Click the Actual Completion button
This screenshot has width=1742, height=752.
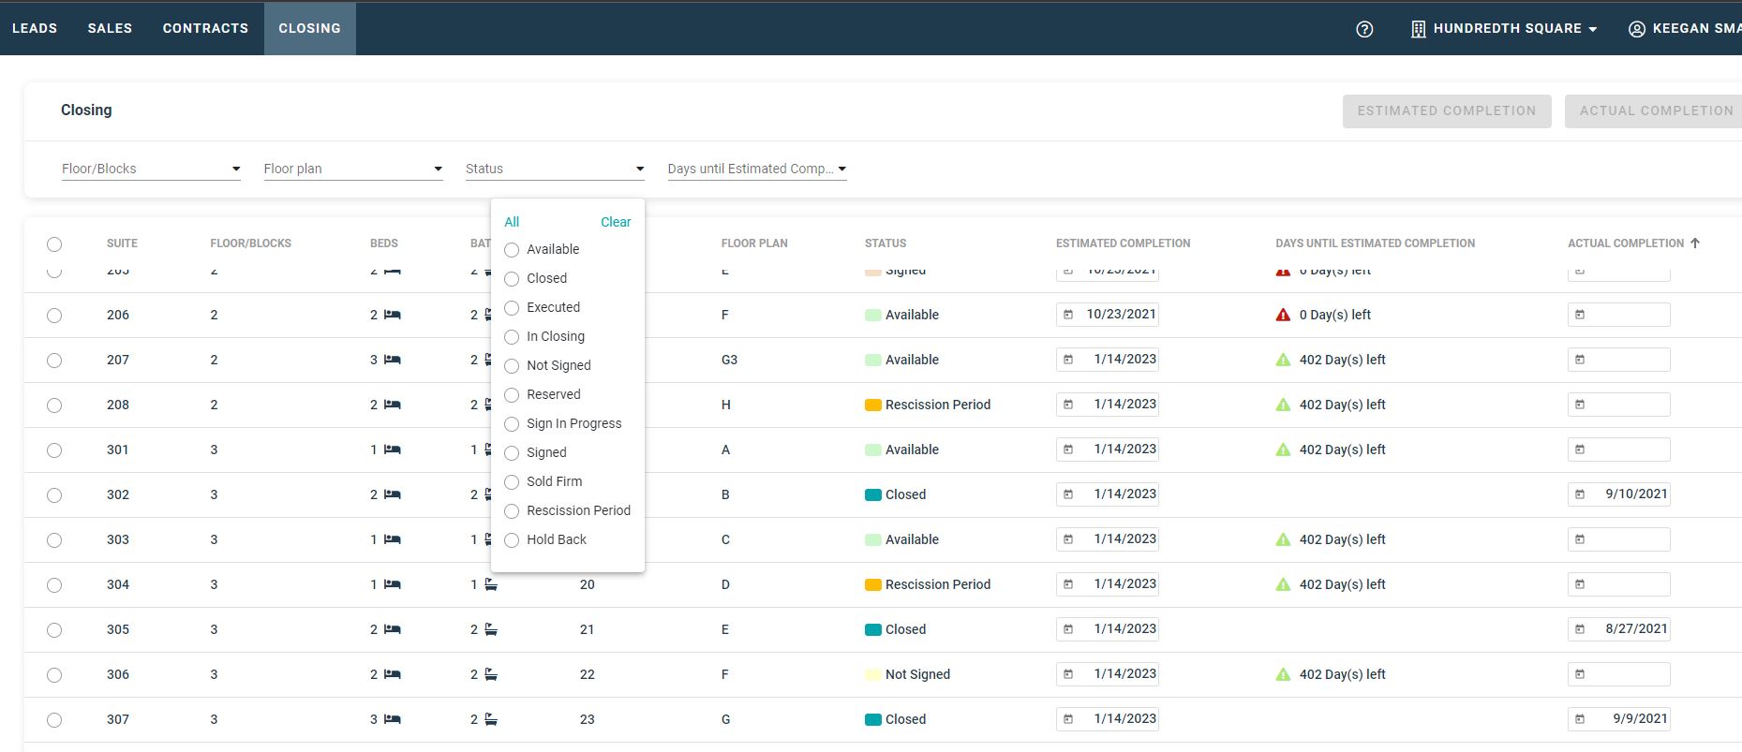click(1656, 111)
